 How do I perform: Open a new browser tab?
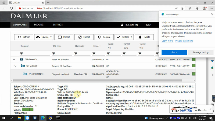48,3
